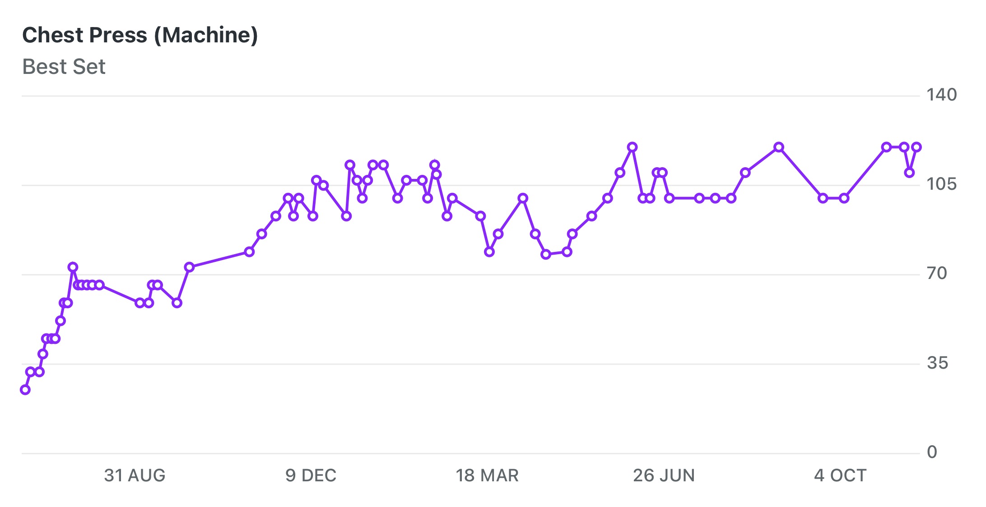
Task: Click the isolated peak point between 26 JUN and 4 OCT
Action: 779,147
